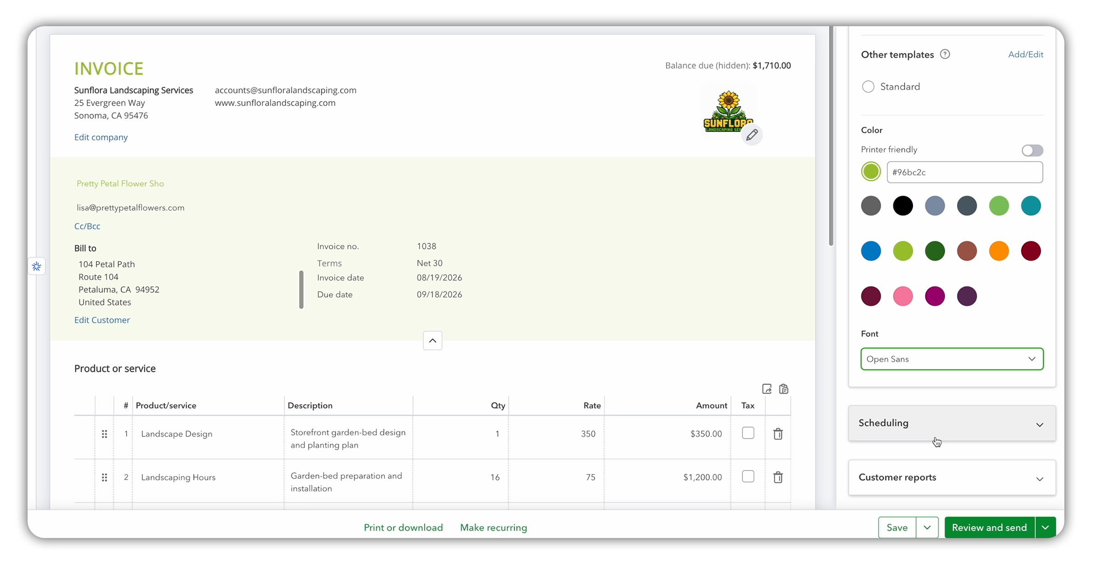The width and height of the screenshot is (1093, 568).
Task: Expand the Customer reports section
Action: point(951,478)
